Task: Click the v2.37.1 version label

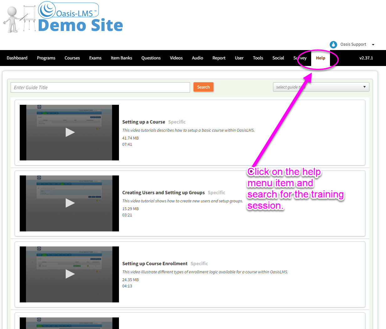Action: (x=366, y=58)
